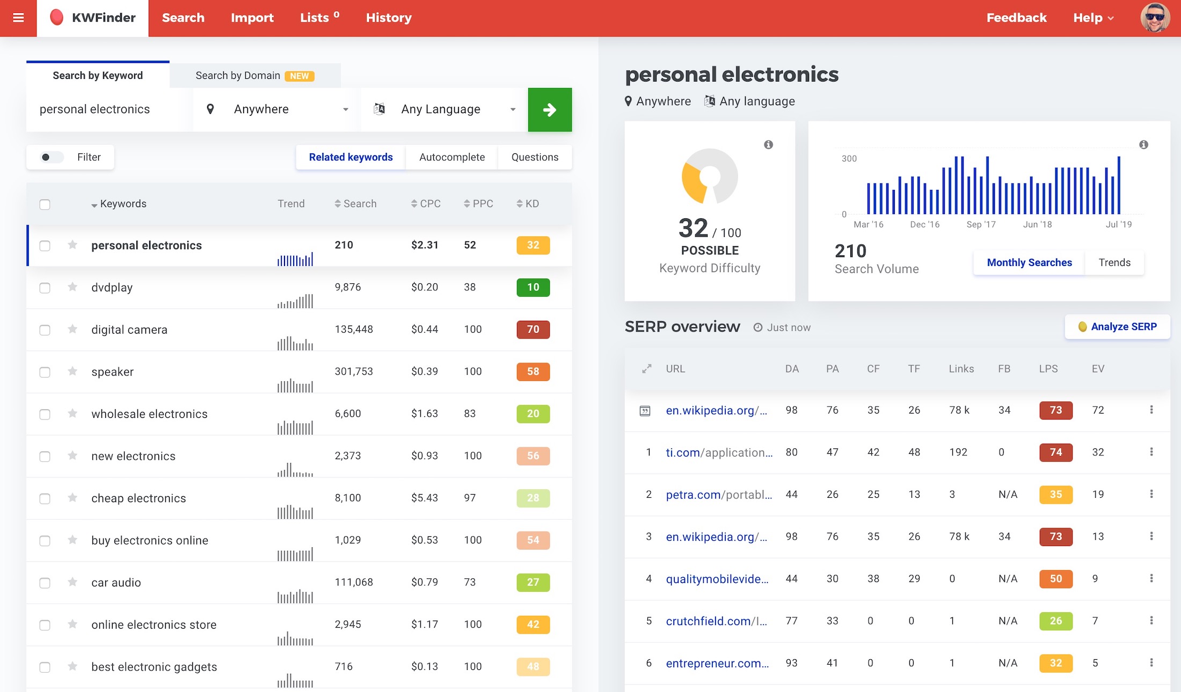
Task: Open the crutchfield.com result link
Action: [x=716, y=621]
